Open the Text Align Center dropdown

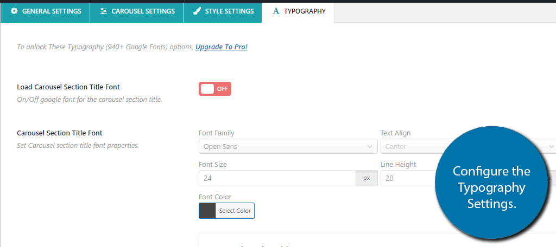point(468,146)
